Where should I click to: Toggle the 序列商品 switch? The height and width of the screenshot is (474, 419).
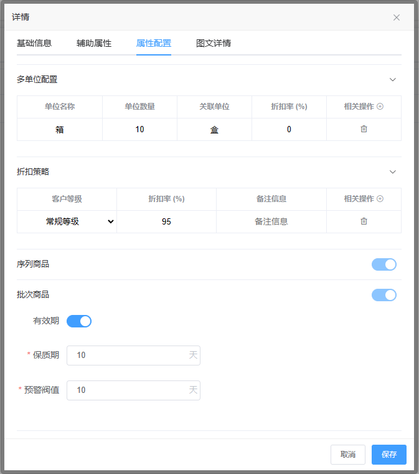click(384, 264)
